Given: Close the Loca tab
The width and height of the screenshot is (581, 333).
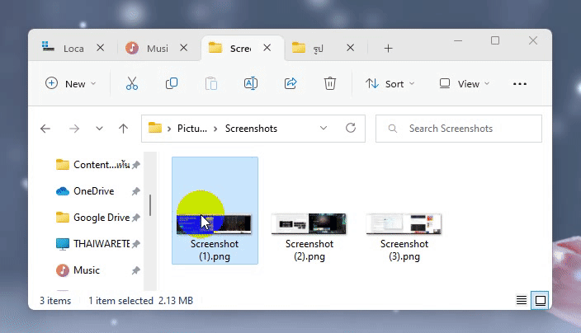Looking at the screenshot, I should click(101, 48).
